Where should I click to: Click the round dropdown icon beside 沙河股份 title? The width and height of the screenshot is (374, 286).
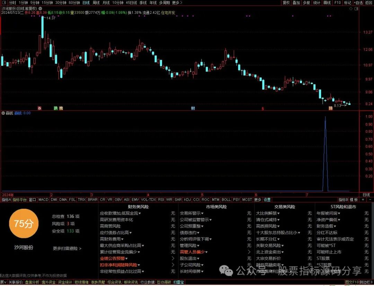point(40,8)
